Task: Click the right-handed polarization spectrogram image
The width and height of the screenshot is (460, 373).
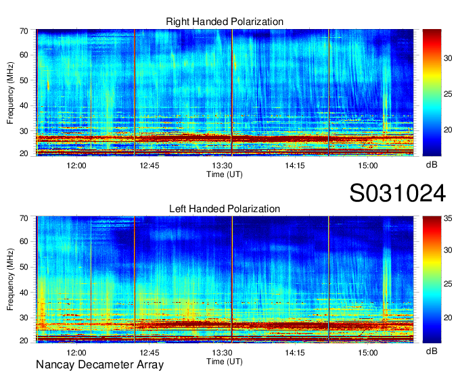Action: coord(225,93)
